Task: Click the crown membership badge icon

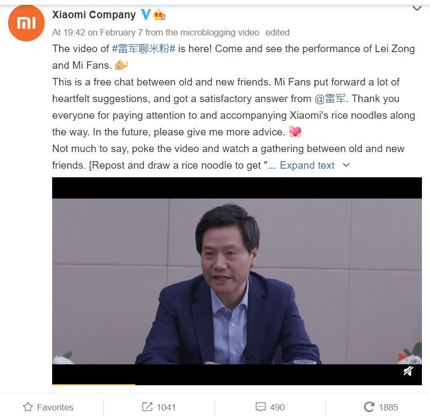Action: (159, 15)
